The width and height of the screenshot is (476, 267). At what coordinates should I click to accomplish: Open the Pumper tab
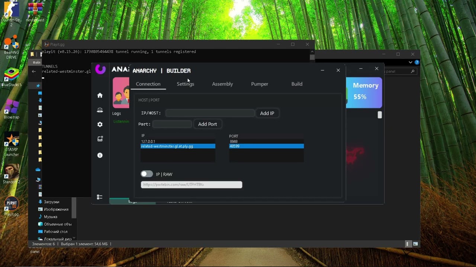coord(260,84)
